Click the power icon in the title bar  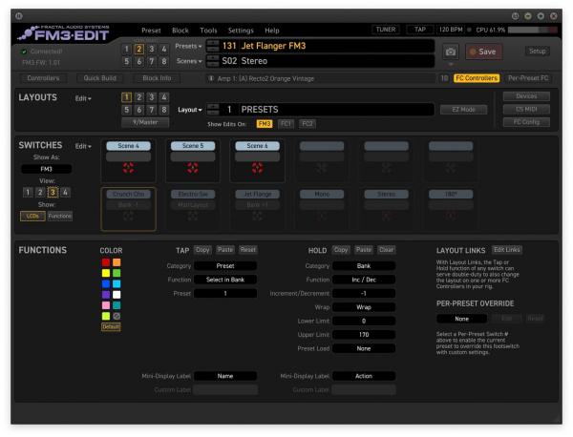point(19,16)
